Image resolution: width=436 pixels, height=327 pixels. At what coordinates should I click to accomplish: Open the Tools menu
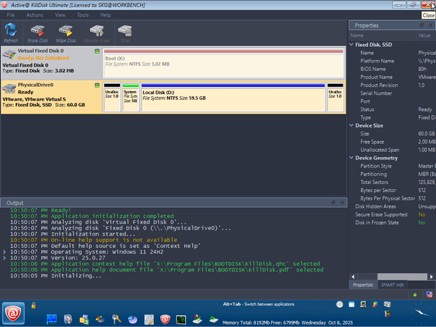pos(82,14)
